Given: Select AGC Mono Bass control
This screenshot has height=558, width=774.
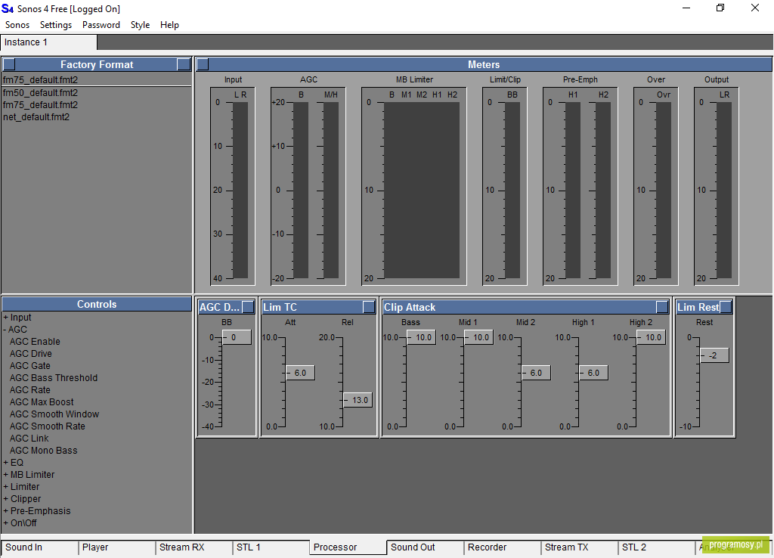Looking at the screenshot, I should click(x=43, y=451).
